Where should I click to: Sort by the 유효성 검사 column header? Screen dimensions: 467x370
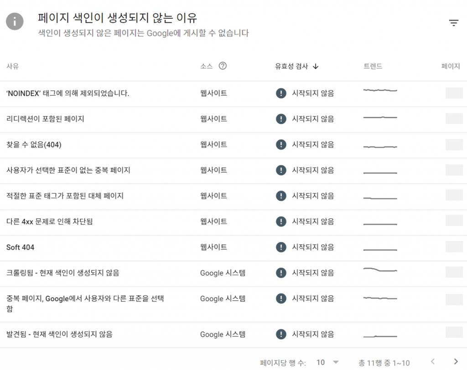(291, 66)
